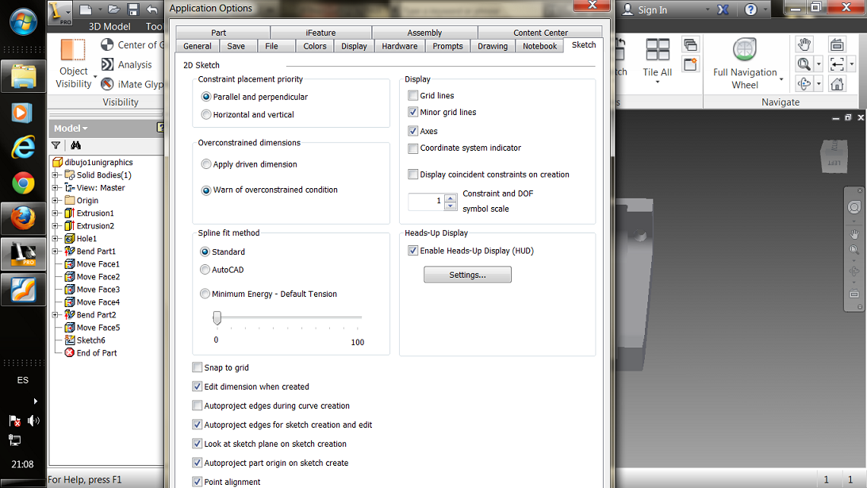Switch to the Drawing tab

(492, 46)
